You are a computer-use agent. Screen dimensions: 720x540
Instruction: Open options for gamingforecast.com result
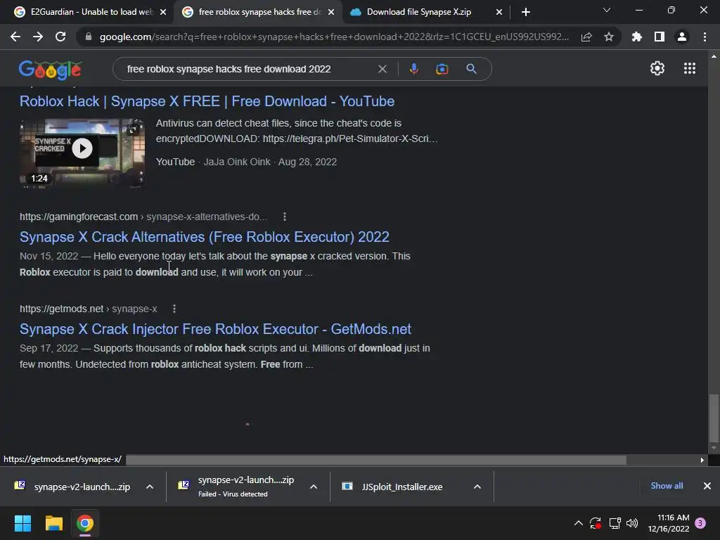coord(285,217)
